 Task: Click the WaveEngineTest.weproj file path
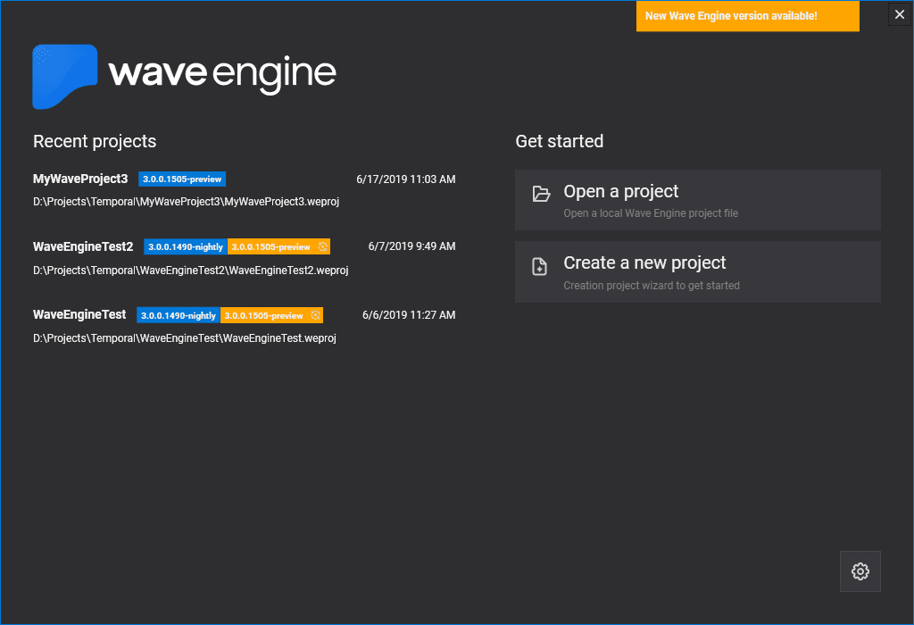coord(185,338)
